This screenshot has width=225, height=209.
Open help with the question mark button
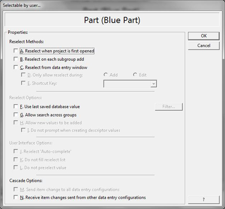coord(204,200)
